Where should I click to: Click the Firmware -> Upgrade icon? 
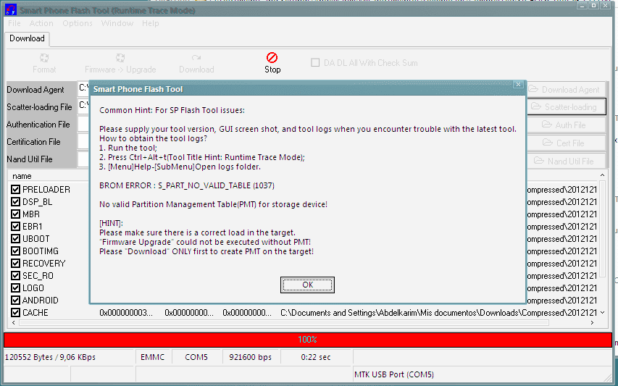tap(120, 57)
